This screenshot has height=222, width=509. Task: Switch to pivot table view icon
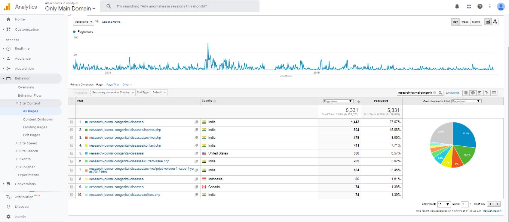[494, 93]
